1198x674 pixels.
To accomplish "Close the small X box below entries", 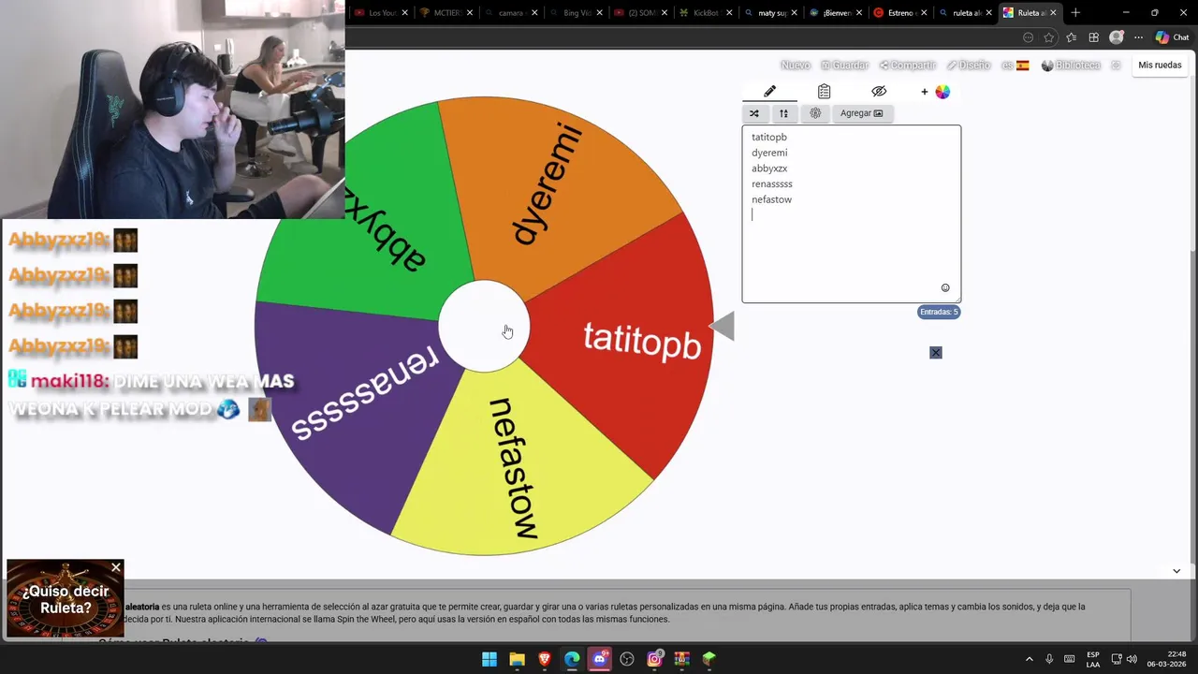I will [x=936, y=352].
